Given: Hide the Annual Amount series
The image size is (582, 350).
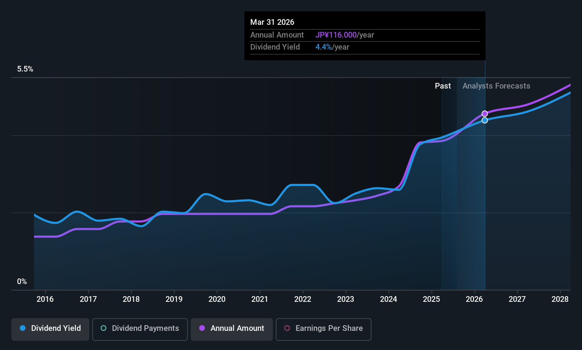Looking at the screenshot, I should [x=231, y=329].
